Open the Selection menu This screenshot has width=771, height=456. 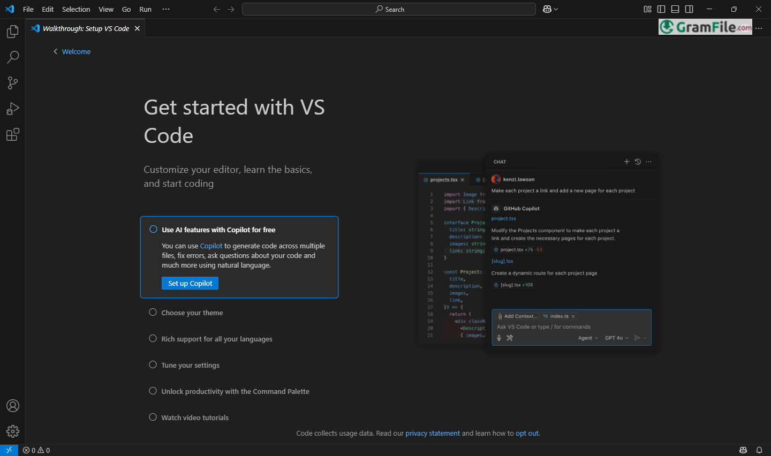click(x=76, y=9)
